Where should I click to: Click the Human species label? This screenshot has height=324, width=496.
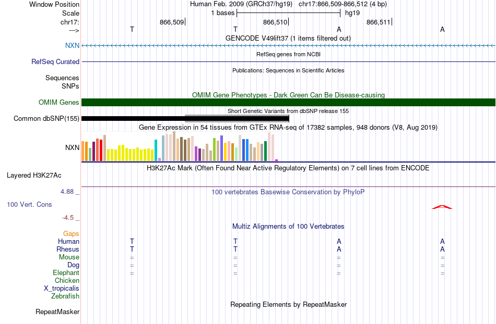tap(68, 241)
